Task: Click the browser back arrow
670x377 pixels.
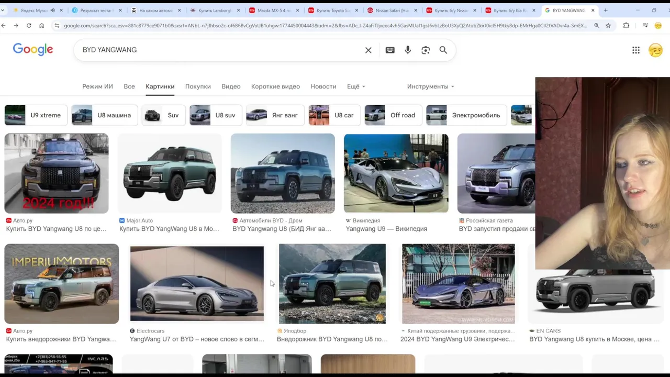Action: [x=4, y=25]
